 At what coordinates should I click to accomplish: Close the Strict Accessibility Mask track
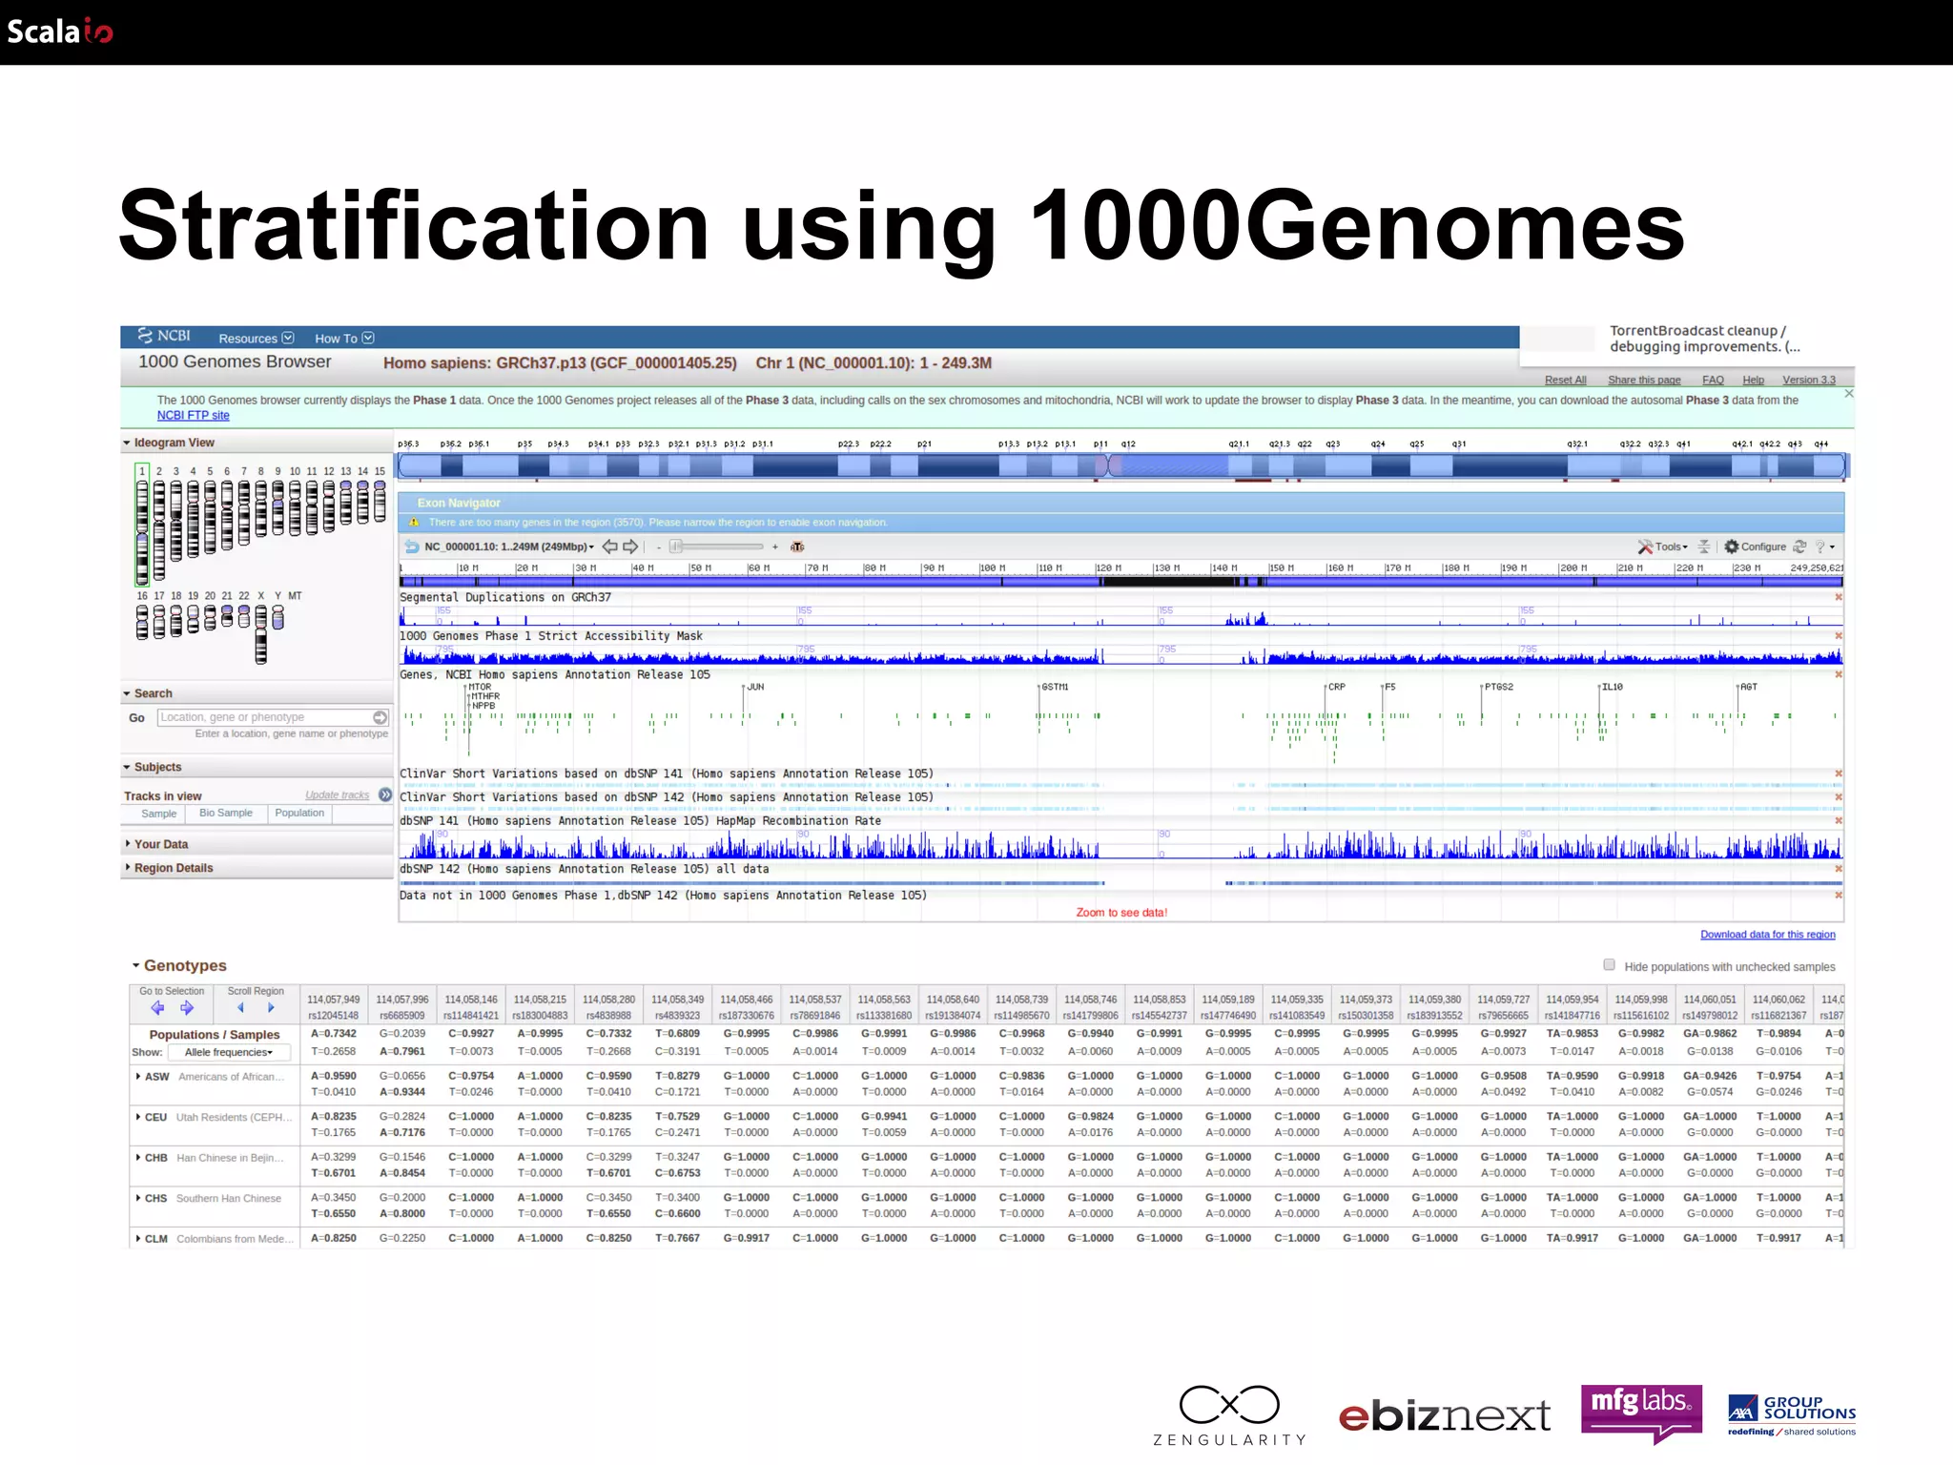click(1839, 635)
